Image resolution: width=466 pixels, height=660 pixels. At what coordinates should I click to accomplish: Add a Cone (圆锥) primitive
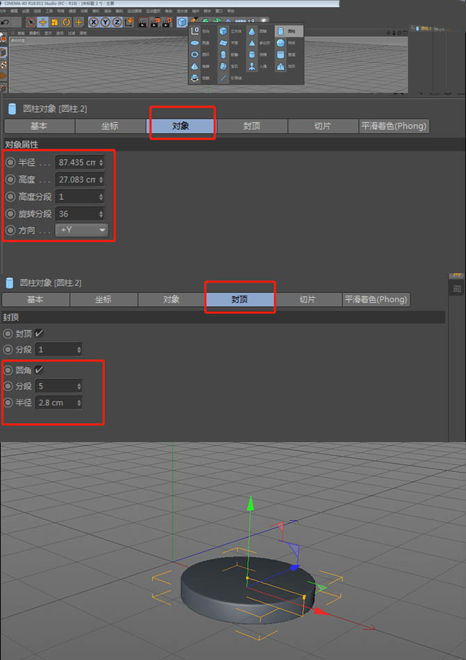click(x=252, y=31)
